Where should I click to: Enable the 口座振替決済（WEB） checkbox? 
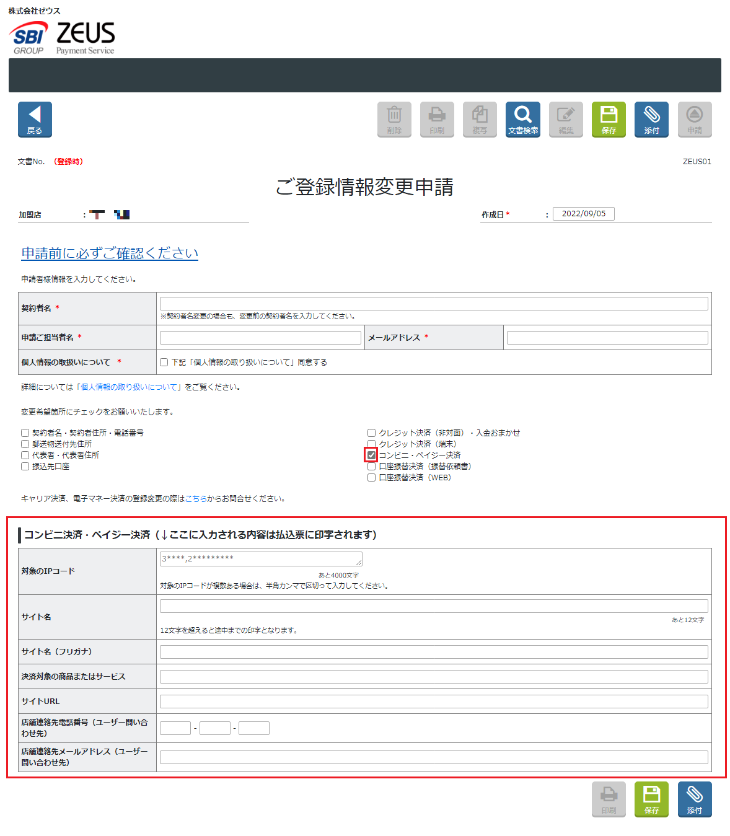click(x=371, y=478)
